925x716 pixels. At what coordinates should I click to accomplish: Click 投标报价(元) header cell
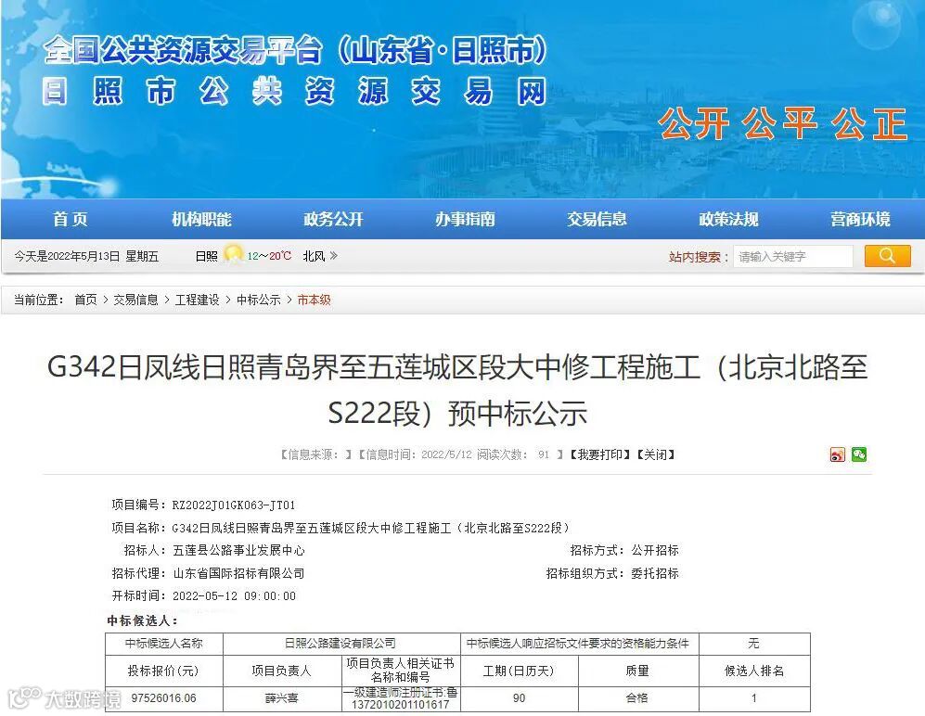tap(164, 671)
